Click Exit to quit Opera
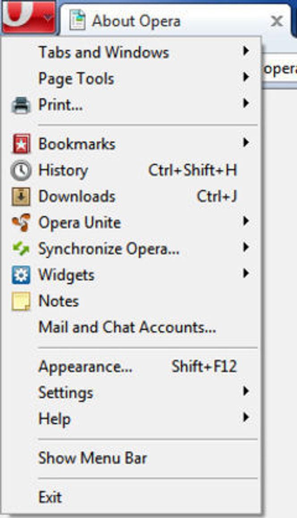This screenshot has height=518, width=297. point(131,497)
